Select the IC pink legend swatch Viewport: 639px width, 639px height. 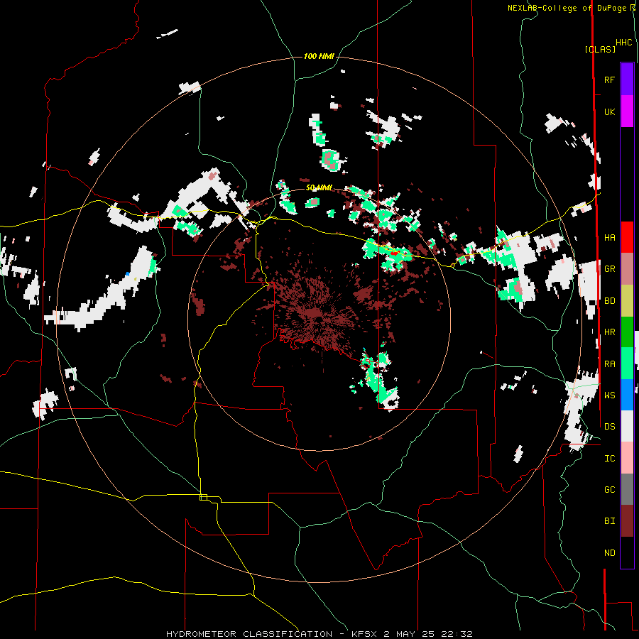pyautogui.click(x=627, y=458)
